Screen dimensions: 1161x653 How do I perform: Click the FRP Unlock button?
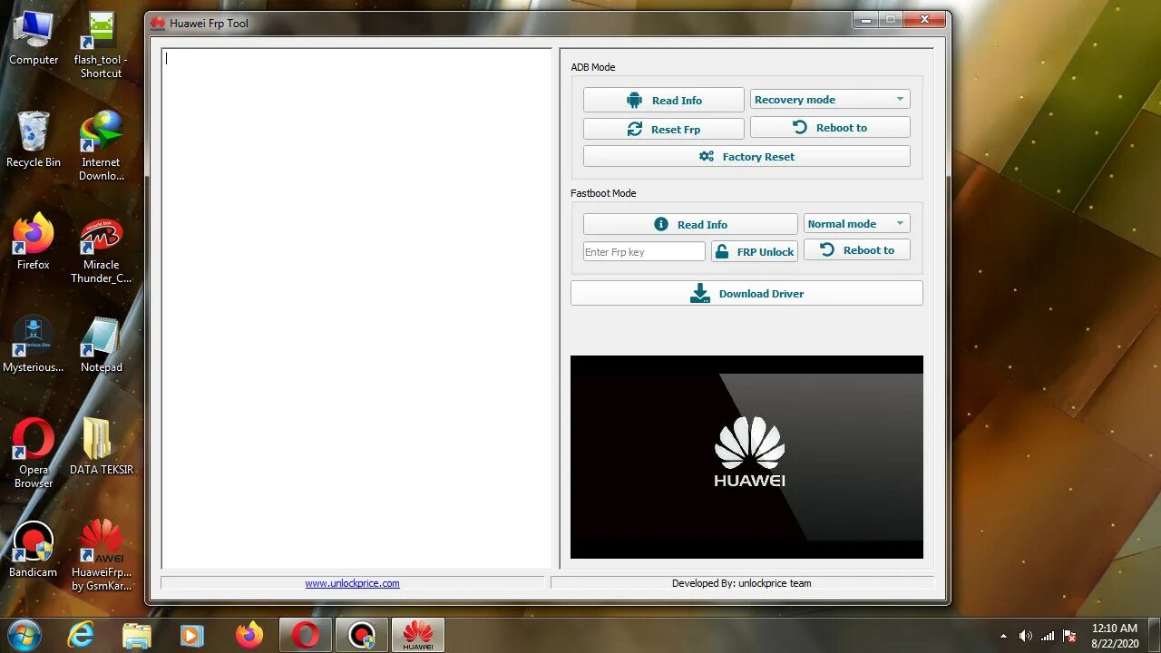755,251
